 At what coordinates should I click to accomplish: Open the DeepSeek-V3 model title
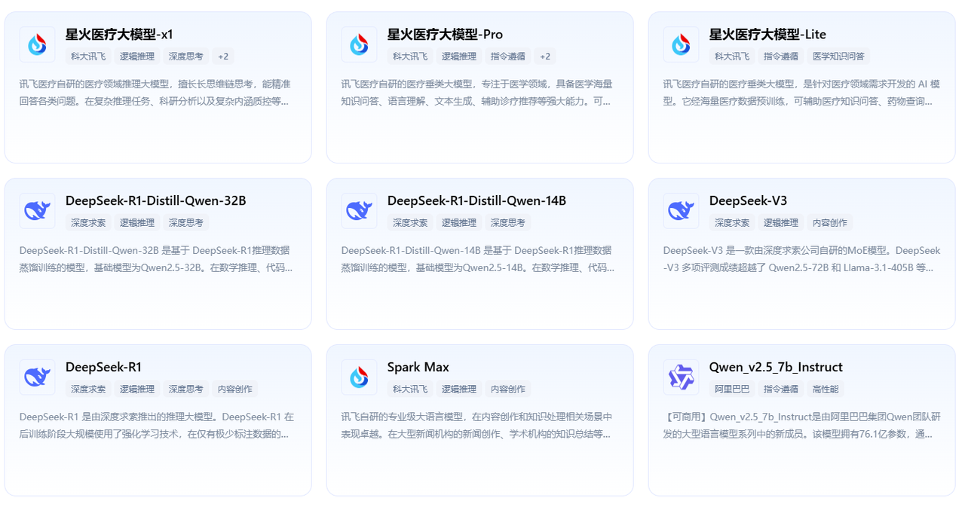tap(748, 201)
